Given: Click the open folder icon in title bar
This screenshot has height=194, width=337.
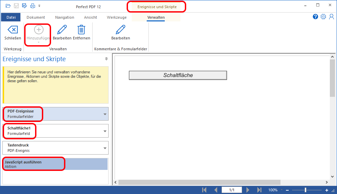Looking at the screenshot, I should click(x=8, y=6).
